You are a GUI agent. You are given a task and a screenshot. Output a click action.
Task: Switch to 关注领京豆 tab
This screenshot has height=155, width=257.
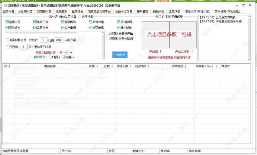click(25, 12)
